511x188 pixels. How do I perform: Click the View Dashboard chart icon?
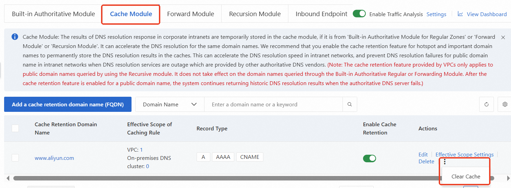pyautogui.click(x=460, y=14)
